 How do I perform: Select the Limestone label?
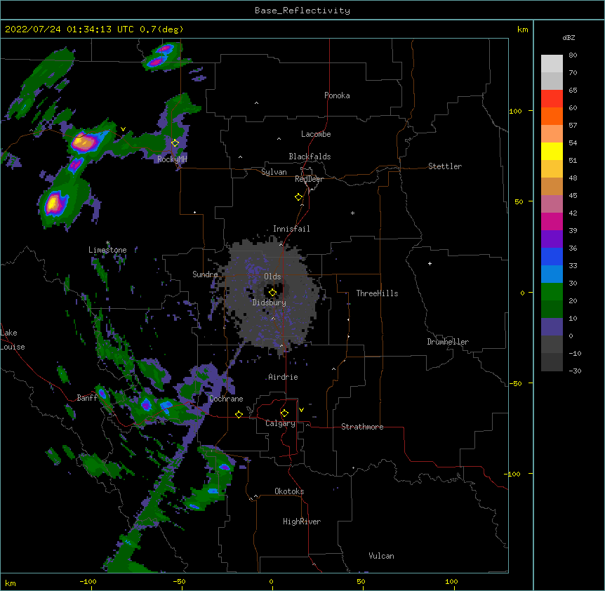(107, 250)
